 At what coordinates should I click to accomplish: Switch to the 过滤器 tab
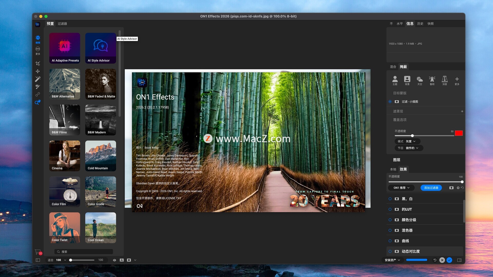(x=62, y=24)
